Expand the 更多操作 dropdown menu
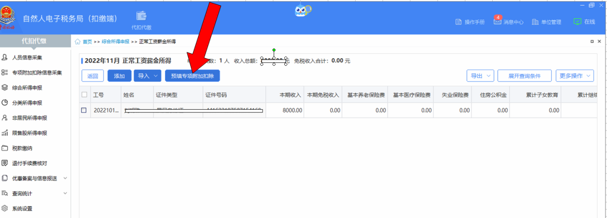 575,76
